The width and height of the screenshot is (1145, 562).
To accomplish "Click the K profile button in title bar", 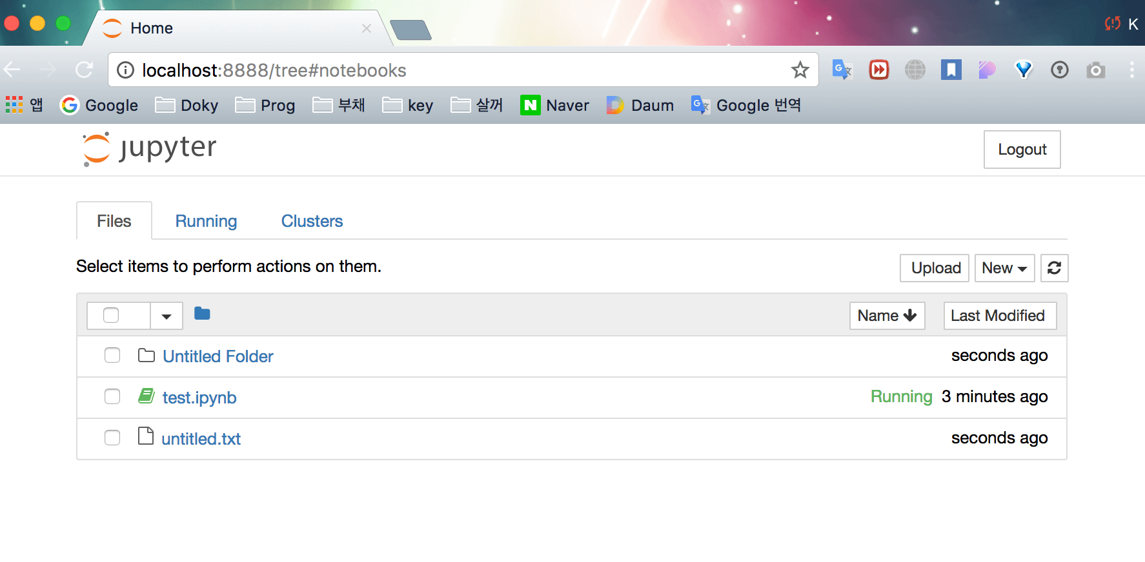I will click(1133, 24).
